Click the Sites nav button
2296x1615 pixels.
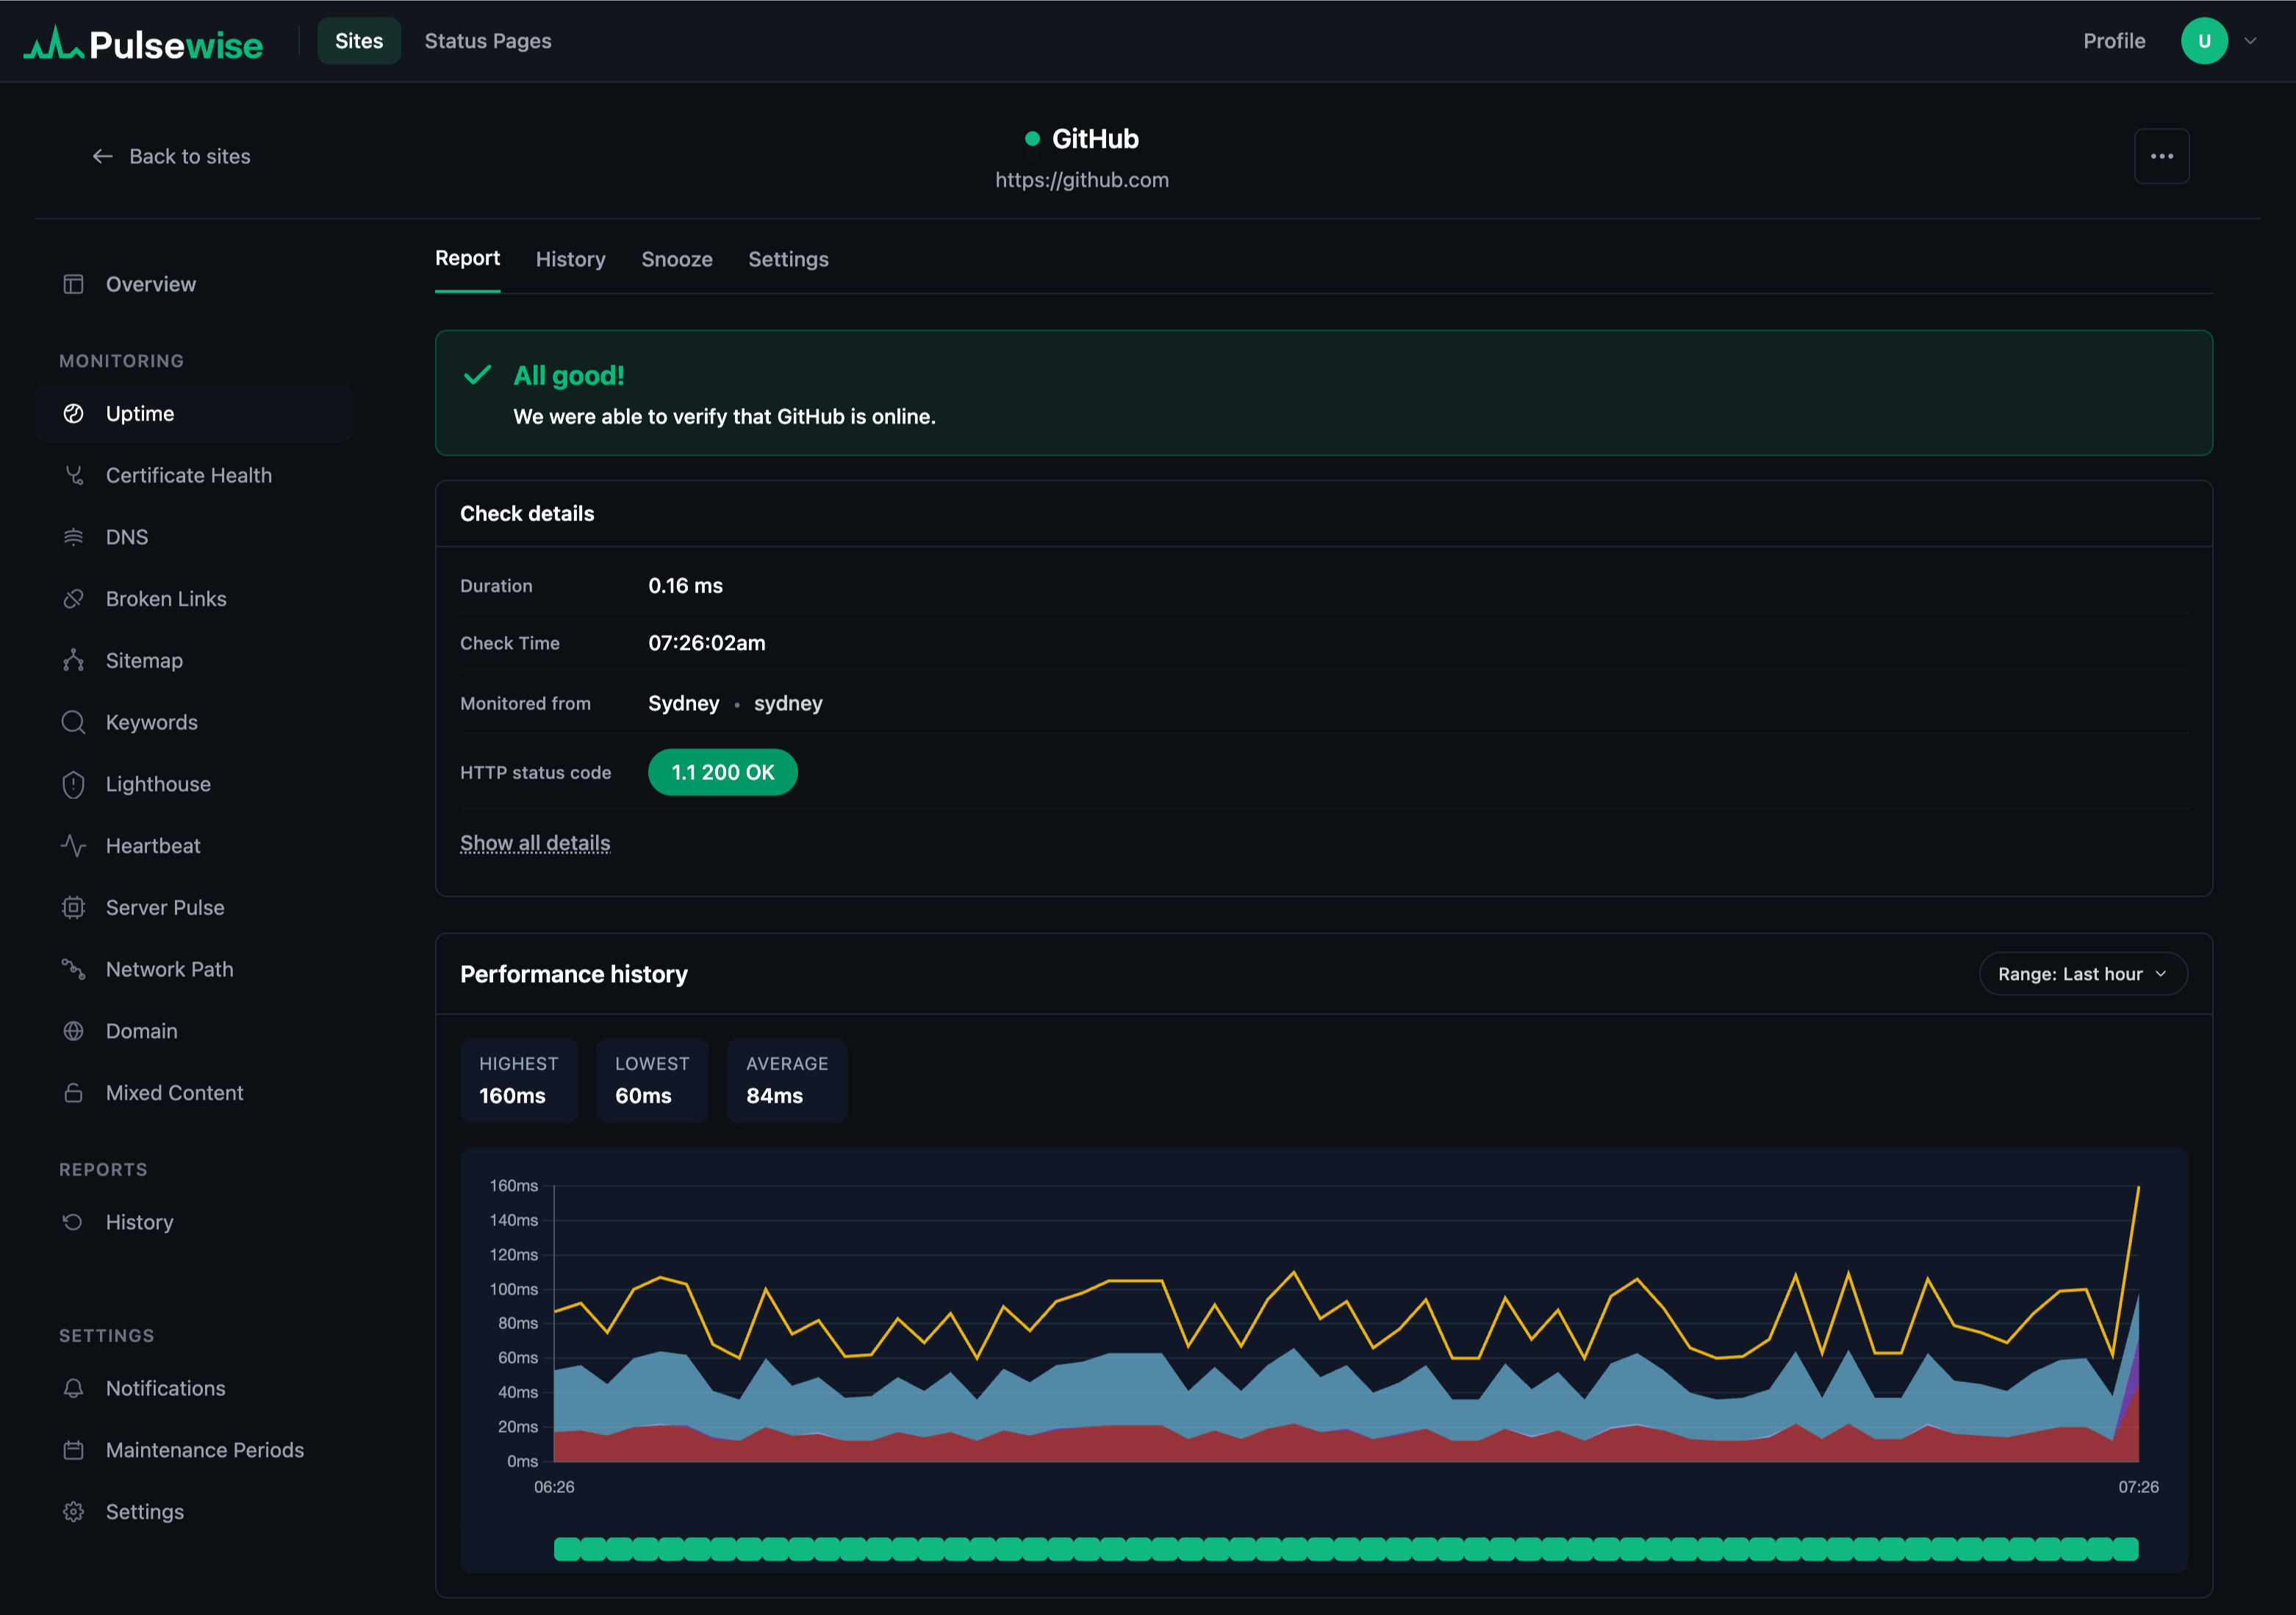coord(359,41)
